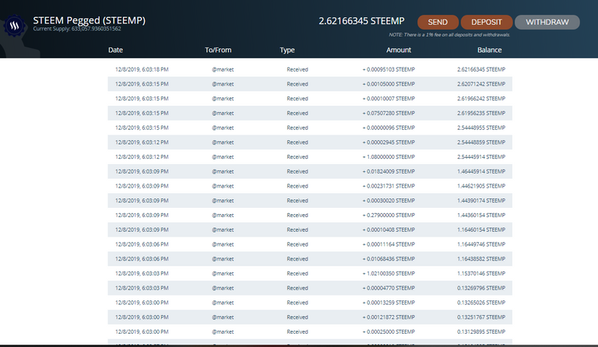Click balance 1.44390174 STEEMP
This screenshot has width=598, height=347.
click(481, 201)
